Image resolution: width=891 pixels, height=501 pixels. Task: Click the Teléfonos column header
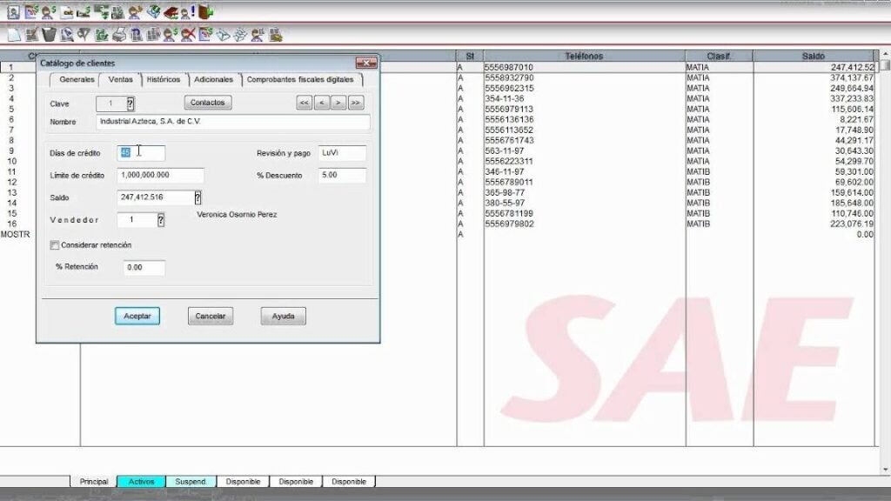point(584,57)
